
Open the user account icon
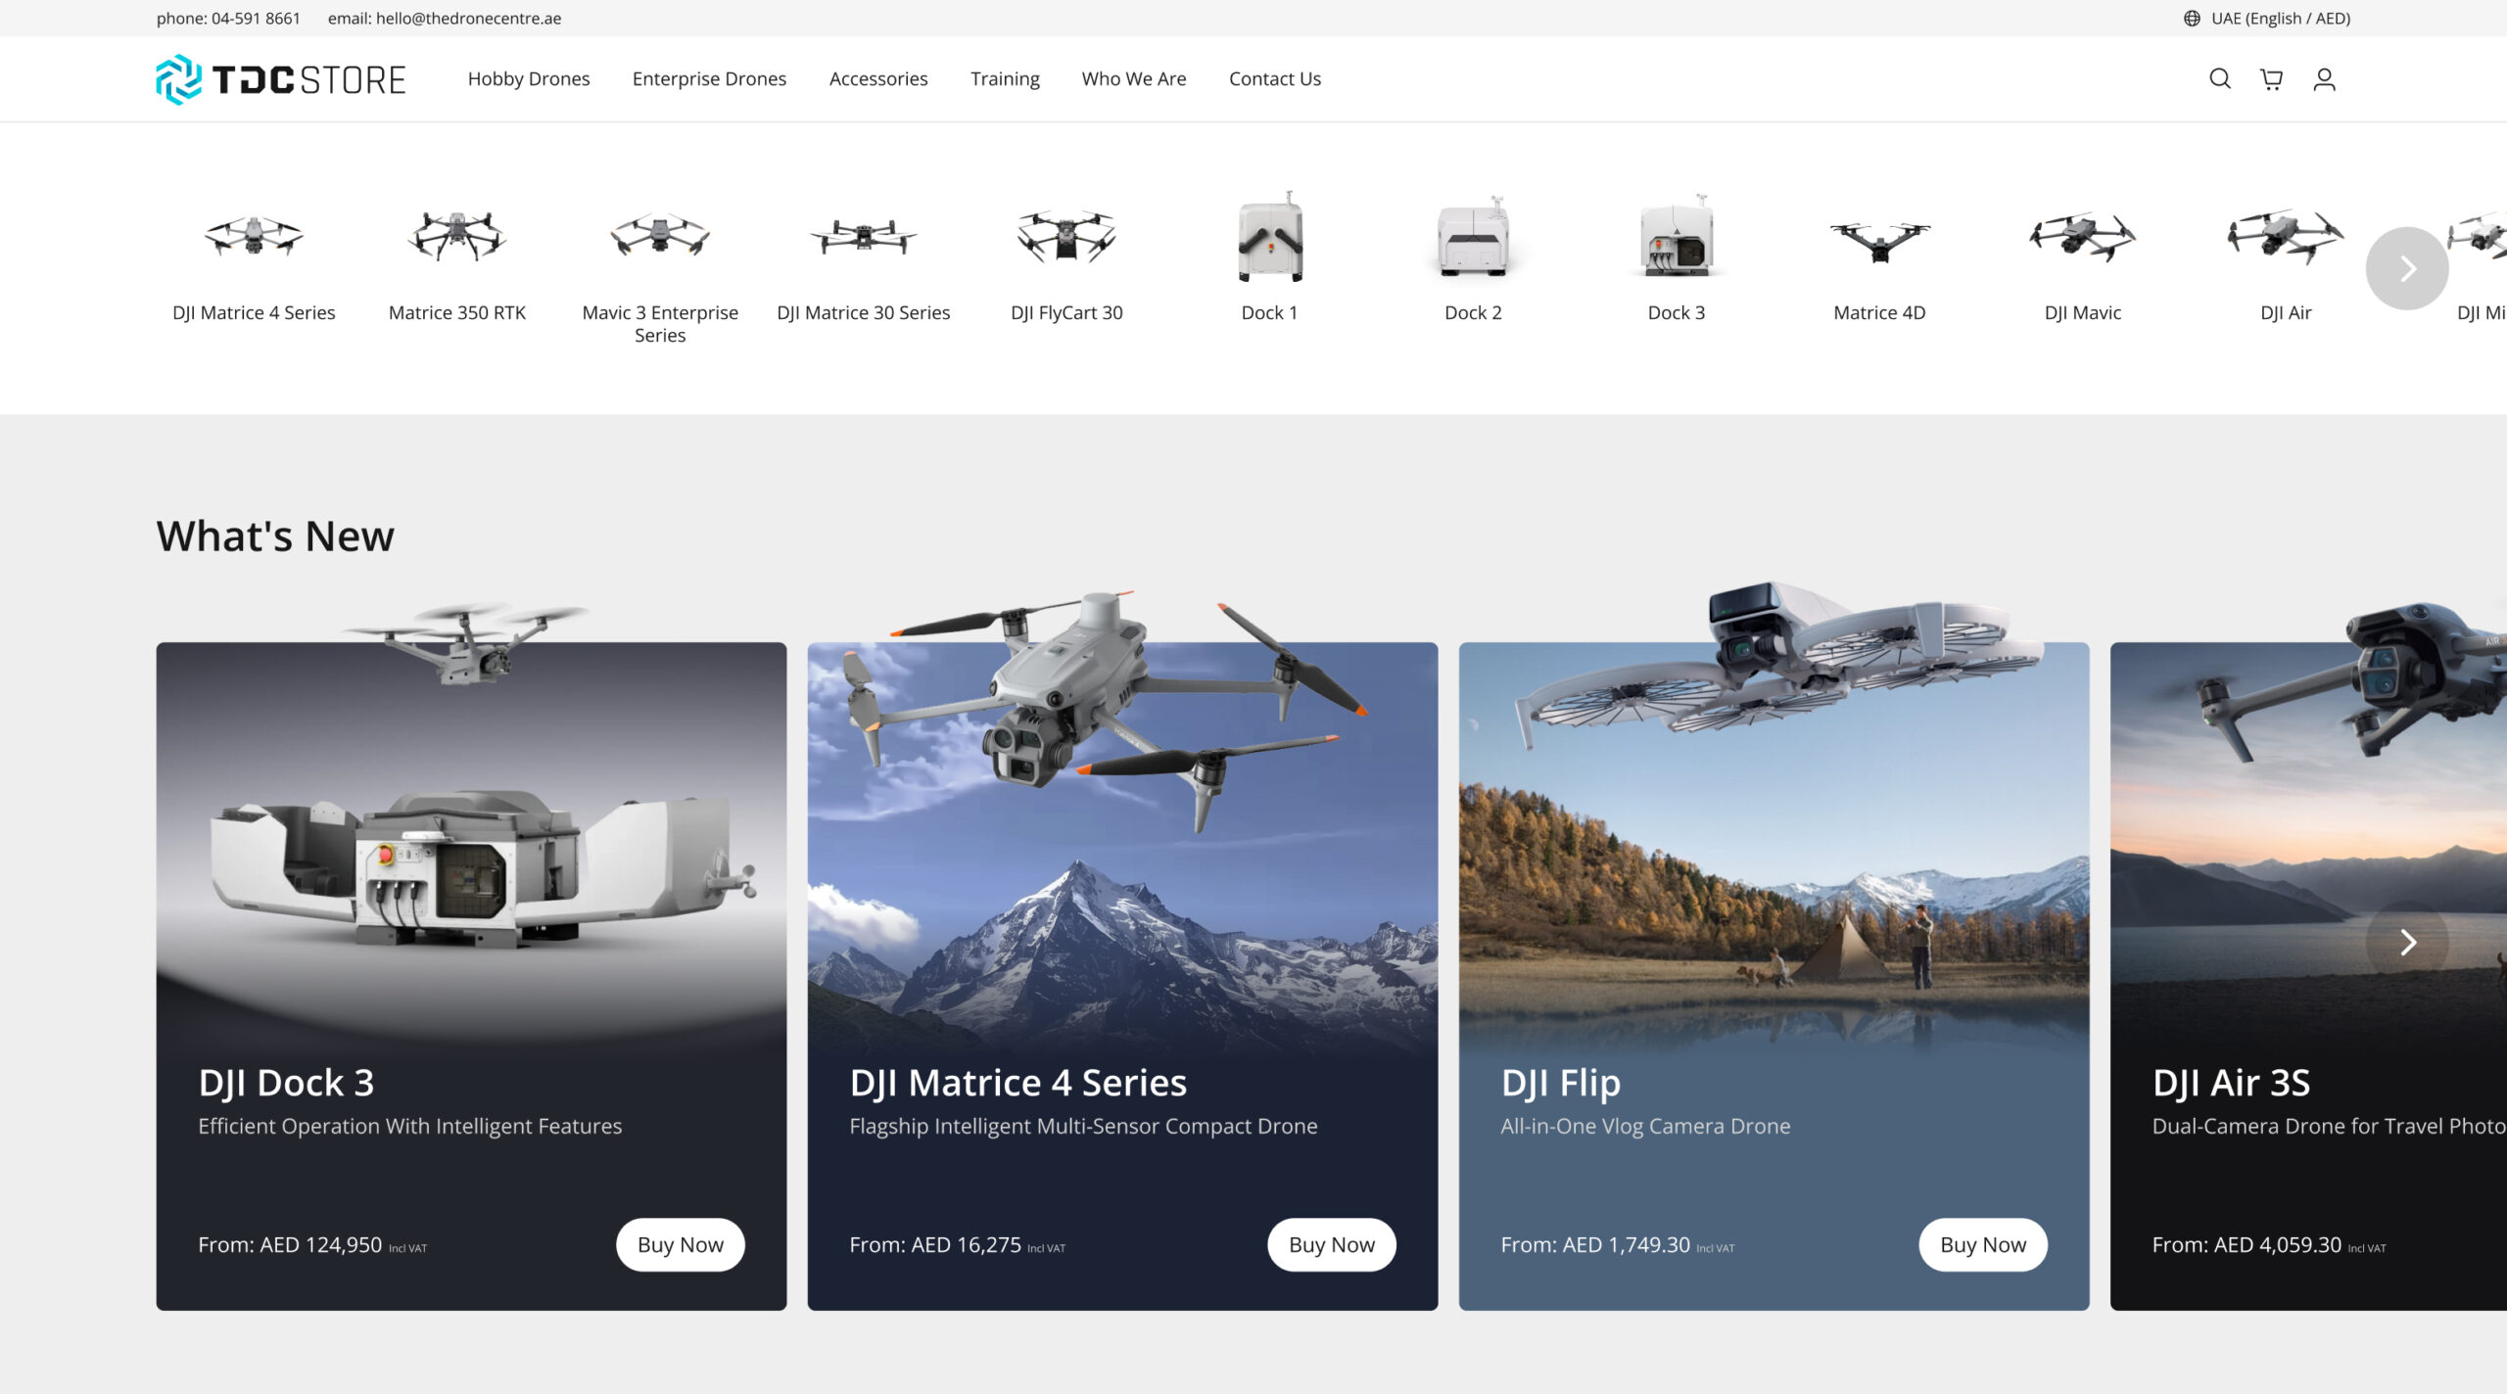pos(2324,79)
